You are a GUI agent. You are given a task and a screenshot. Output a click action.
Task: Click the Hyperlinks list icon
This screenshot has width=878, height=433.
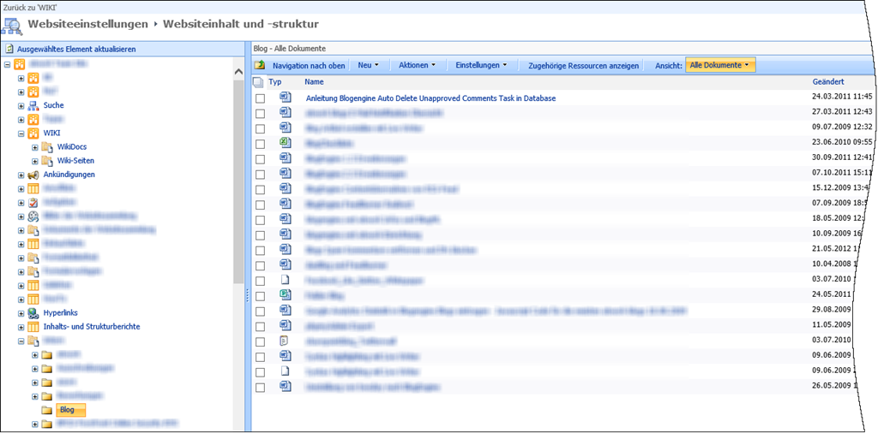pos(34,313)
